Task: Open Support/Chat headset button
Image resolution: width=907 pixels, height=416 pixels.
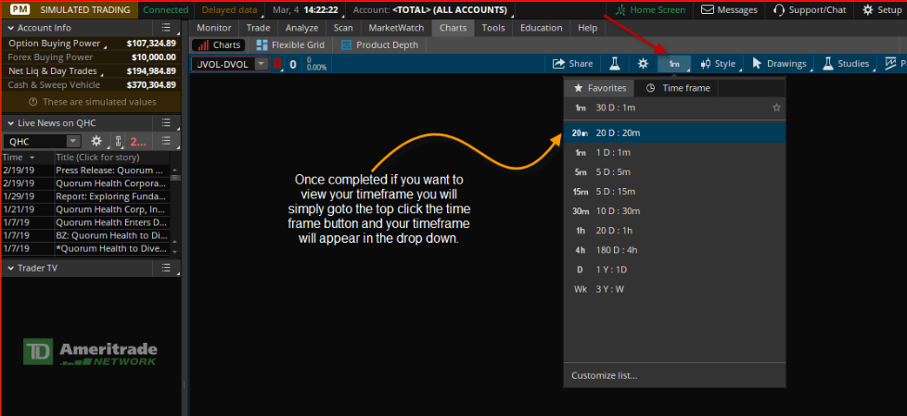Action: pyautogui.click(x=810, y=10)
